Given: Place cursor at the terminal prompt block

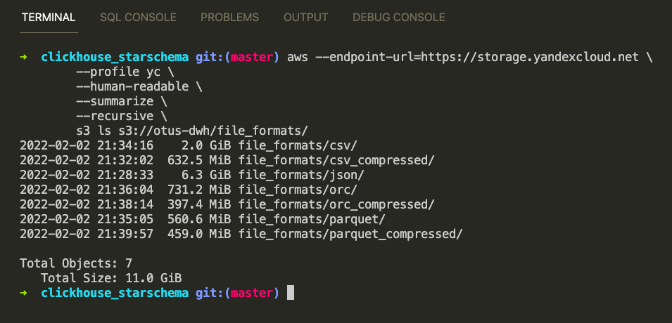Looking at the screenshot, I should [x=291, y=293].
